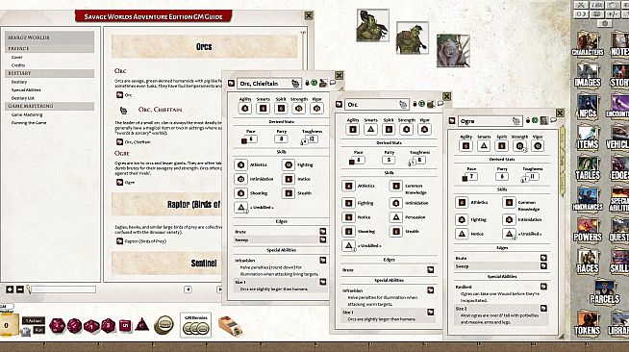Pick the d6 square die in dice tray
The width and height of the screenshot is (629, 352).
coord(125,325)
